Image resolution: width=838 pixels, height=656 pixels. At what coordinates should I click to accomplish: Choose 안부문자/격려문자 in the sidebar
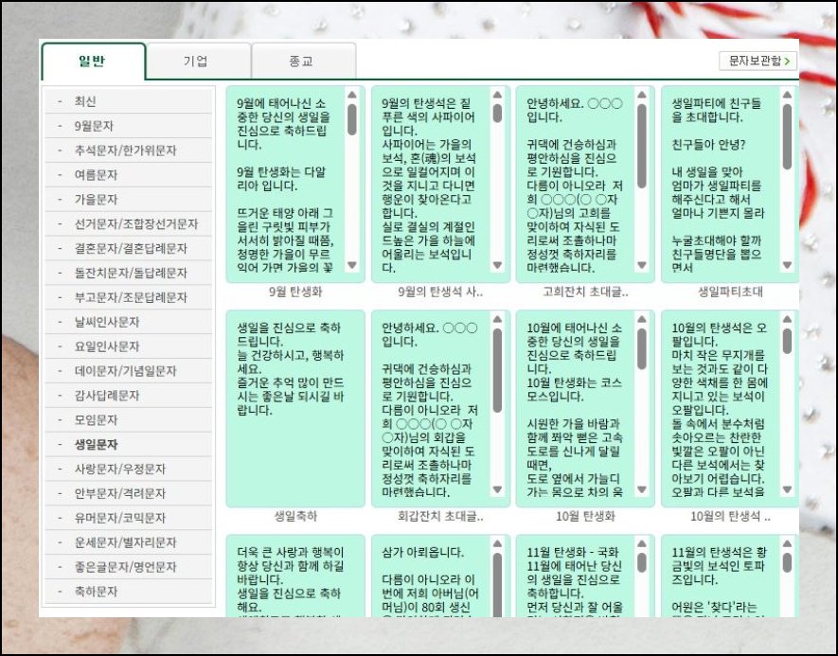click(x=128, y=493)
